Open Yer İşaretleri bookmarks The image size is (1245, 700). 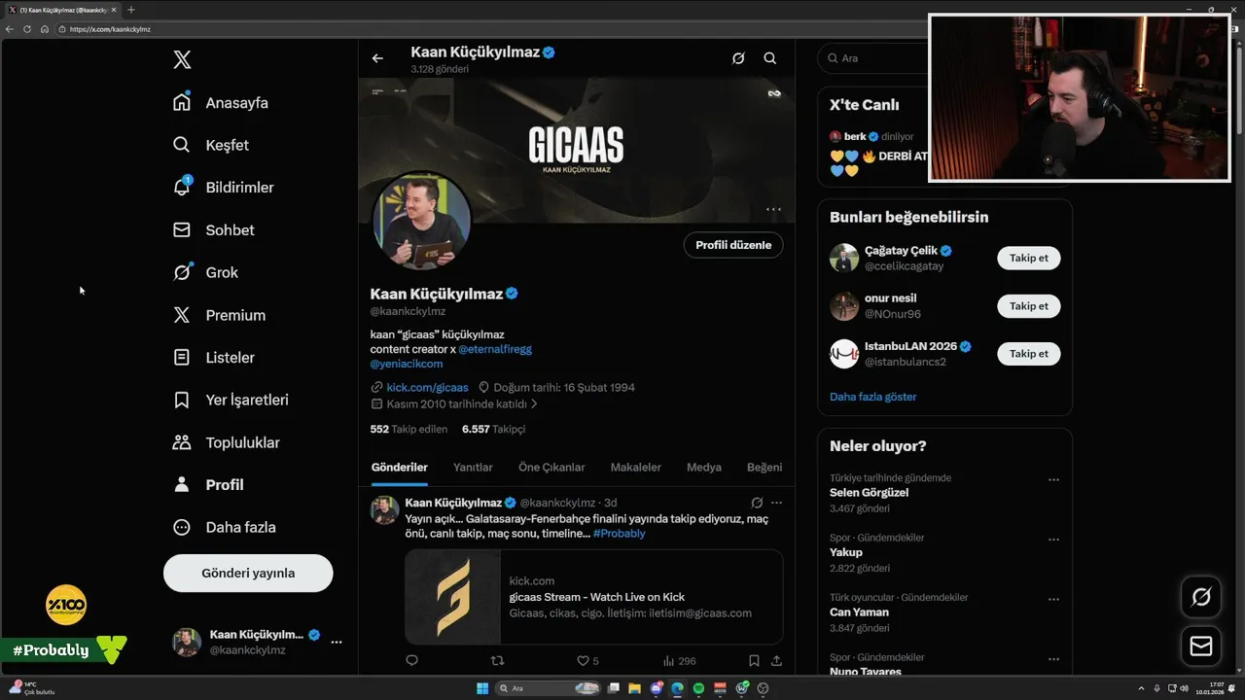pos(231,400)
